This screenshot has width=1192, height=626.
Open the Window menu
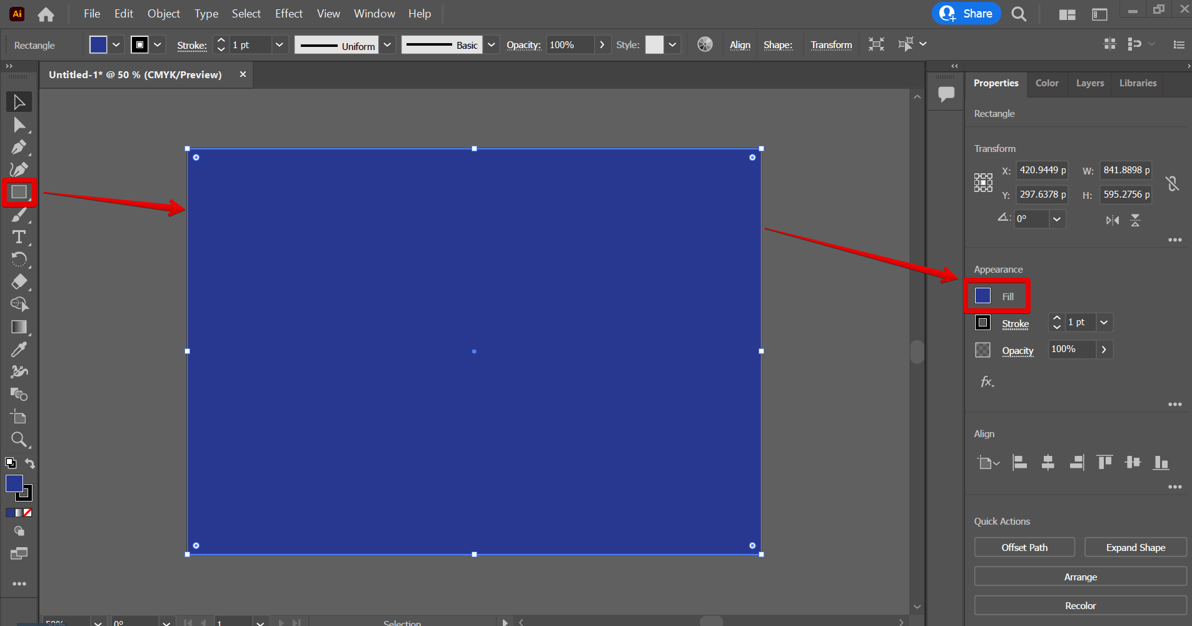pos(374,13)
